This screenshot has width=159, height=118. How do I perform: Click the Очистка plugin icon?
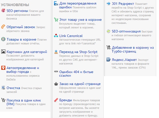point(3,88)
